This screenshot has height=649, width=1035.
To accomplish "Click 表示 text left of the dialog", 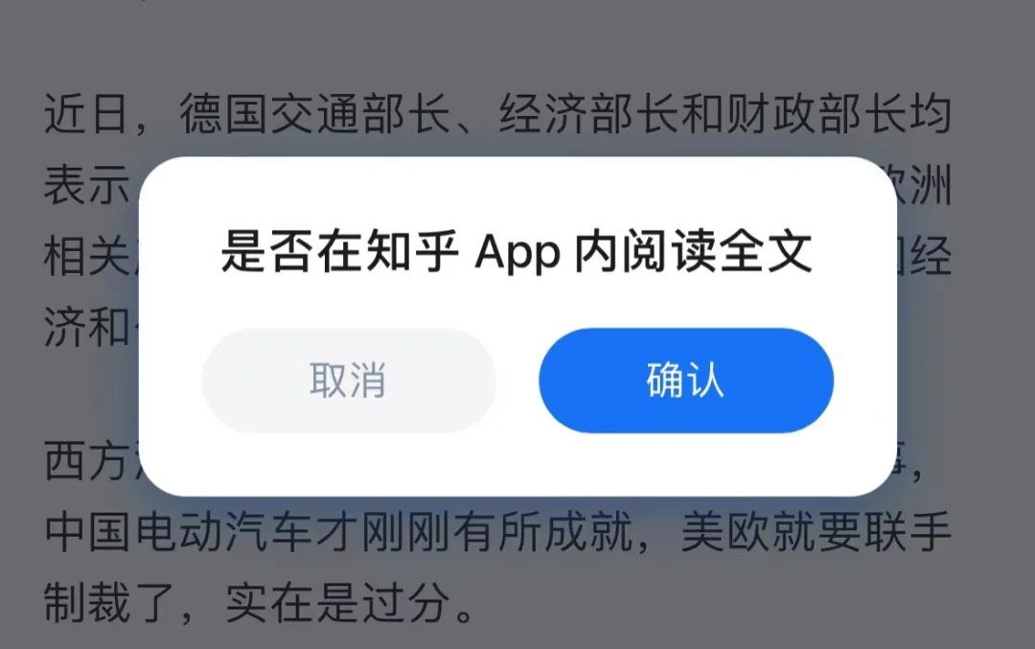I will point(87,185).
